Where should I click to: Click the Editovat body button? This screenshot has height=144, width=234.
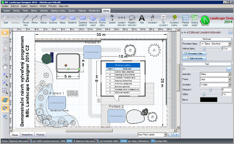[x=194, y=58]
